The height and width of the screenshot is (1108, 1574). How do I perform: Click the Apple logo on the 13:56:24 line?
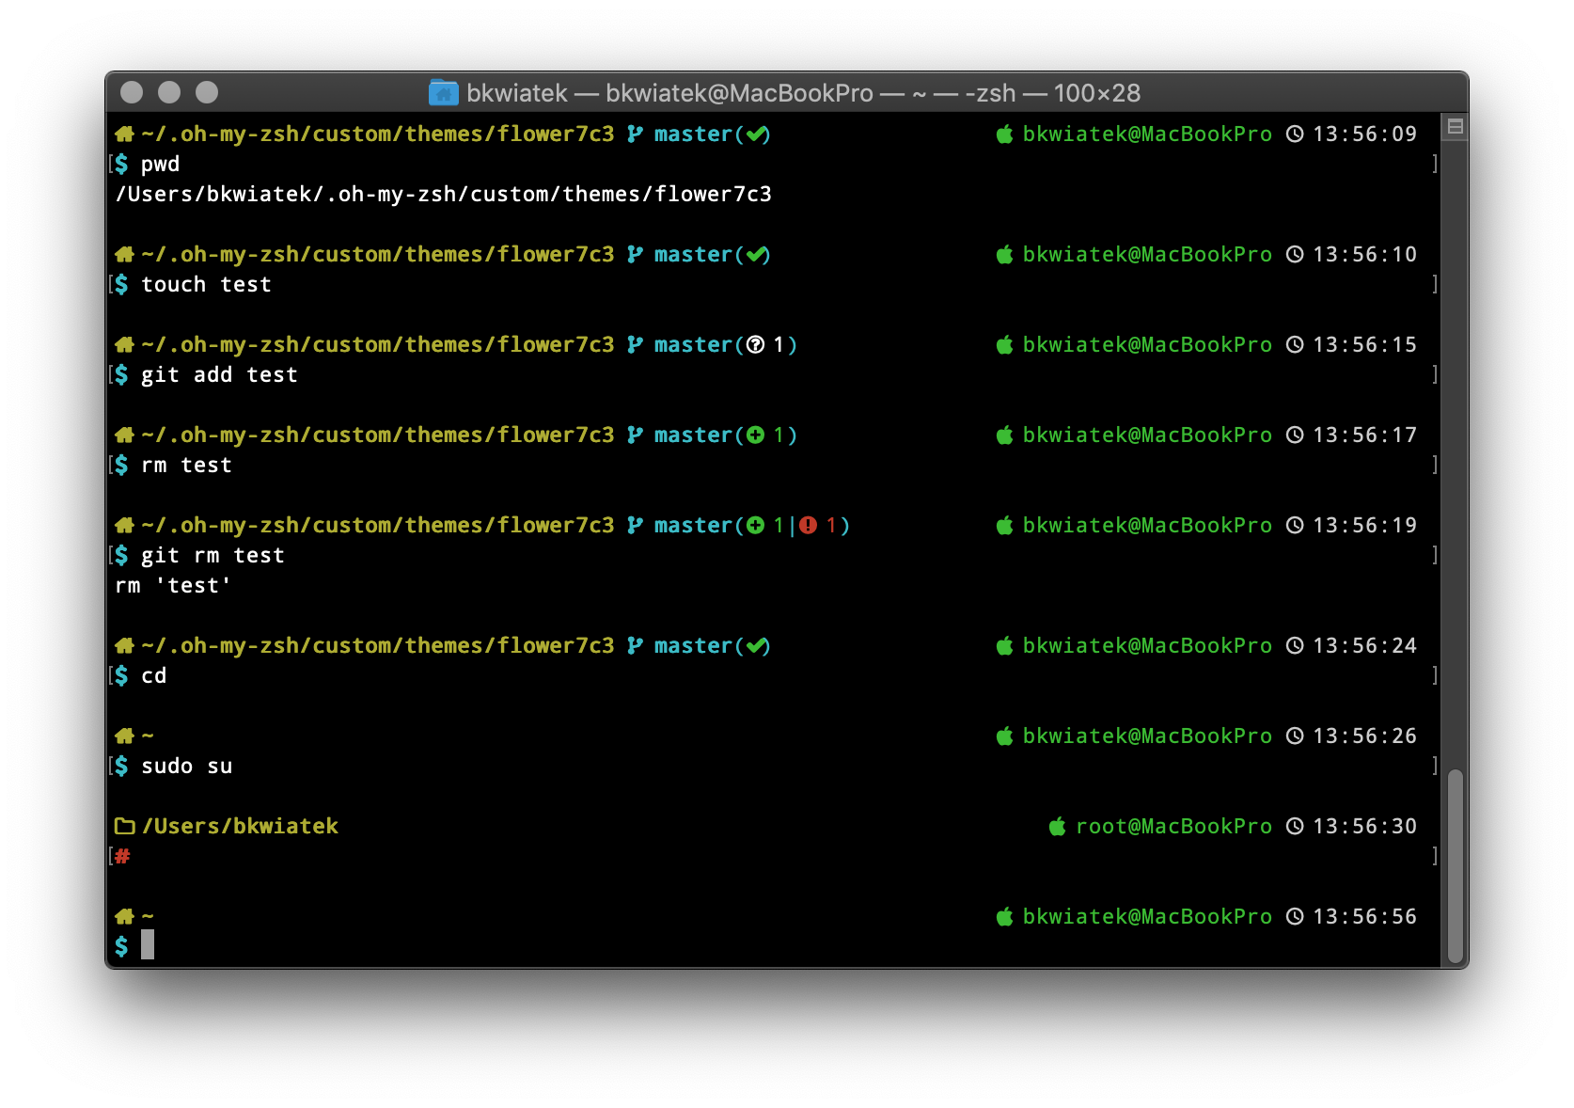(x=1004, y=645)
